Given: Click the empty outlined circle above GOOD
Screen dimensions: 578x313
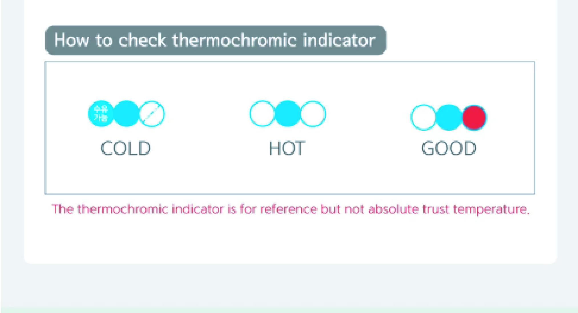Looking at the screenshot, I should click(424, 117).
